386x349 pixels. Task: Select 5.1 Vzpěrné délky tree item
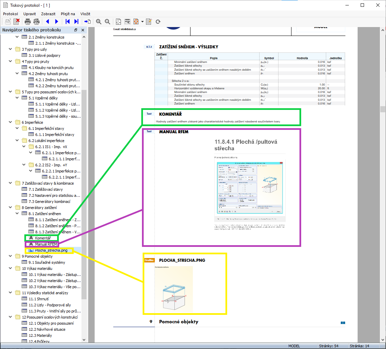[43, 98]
